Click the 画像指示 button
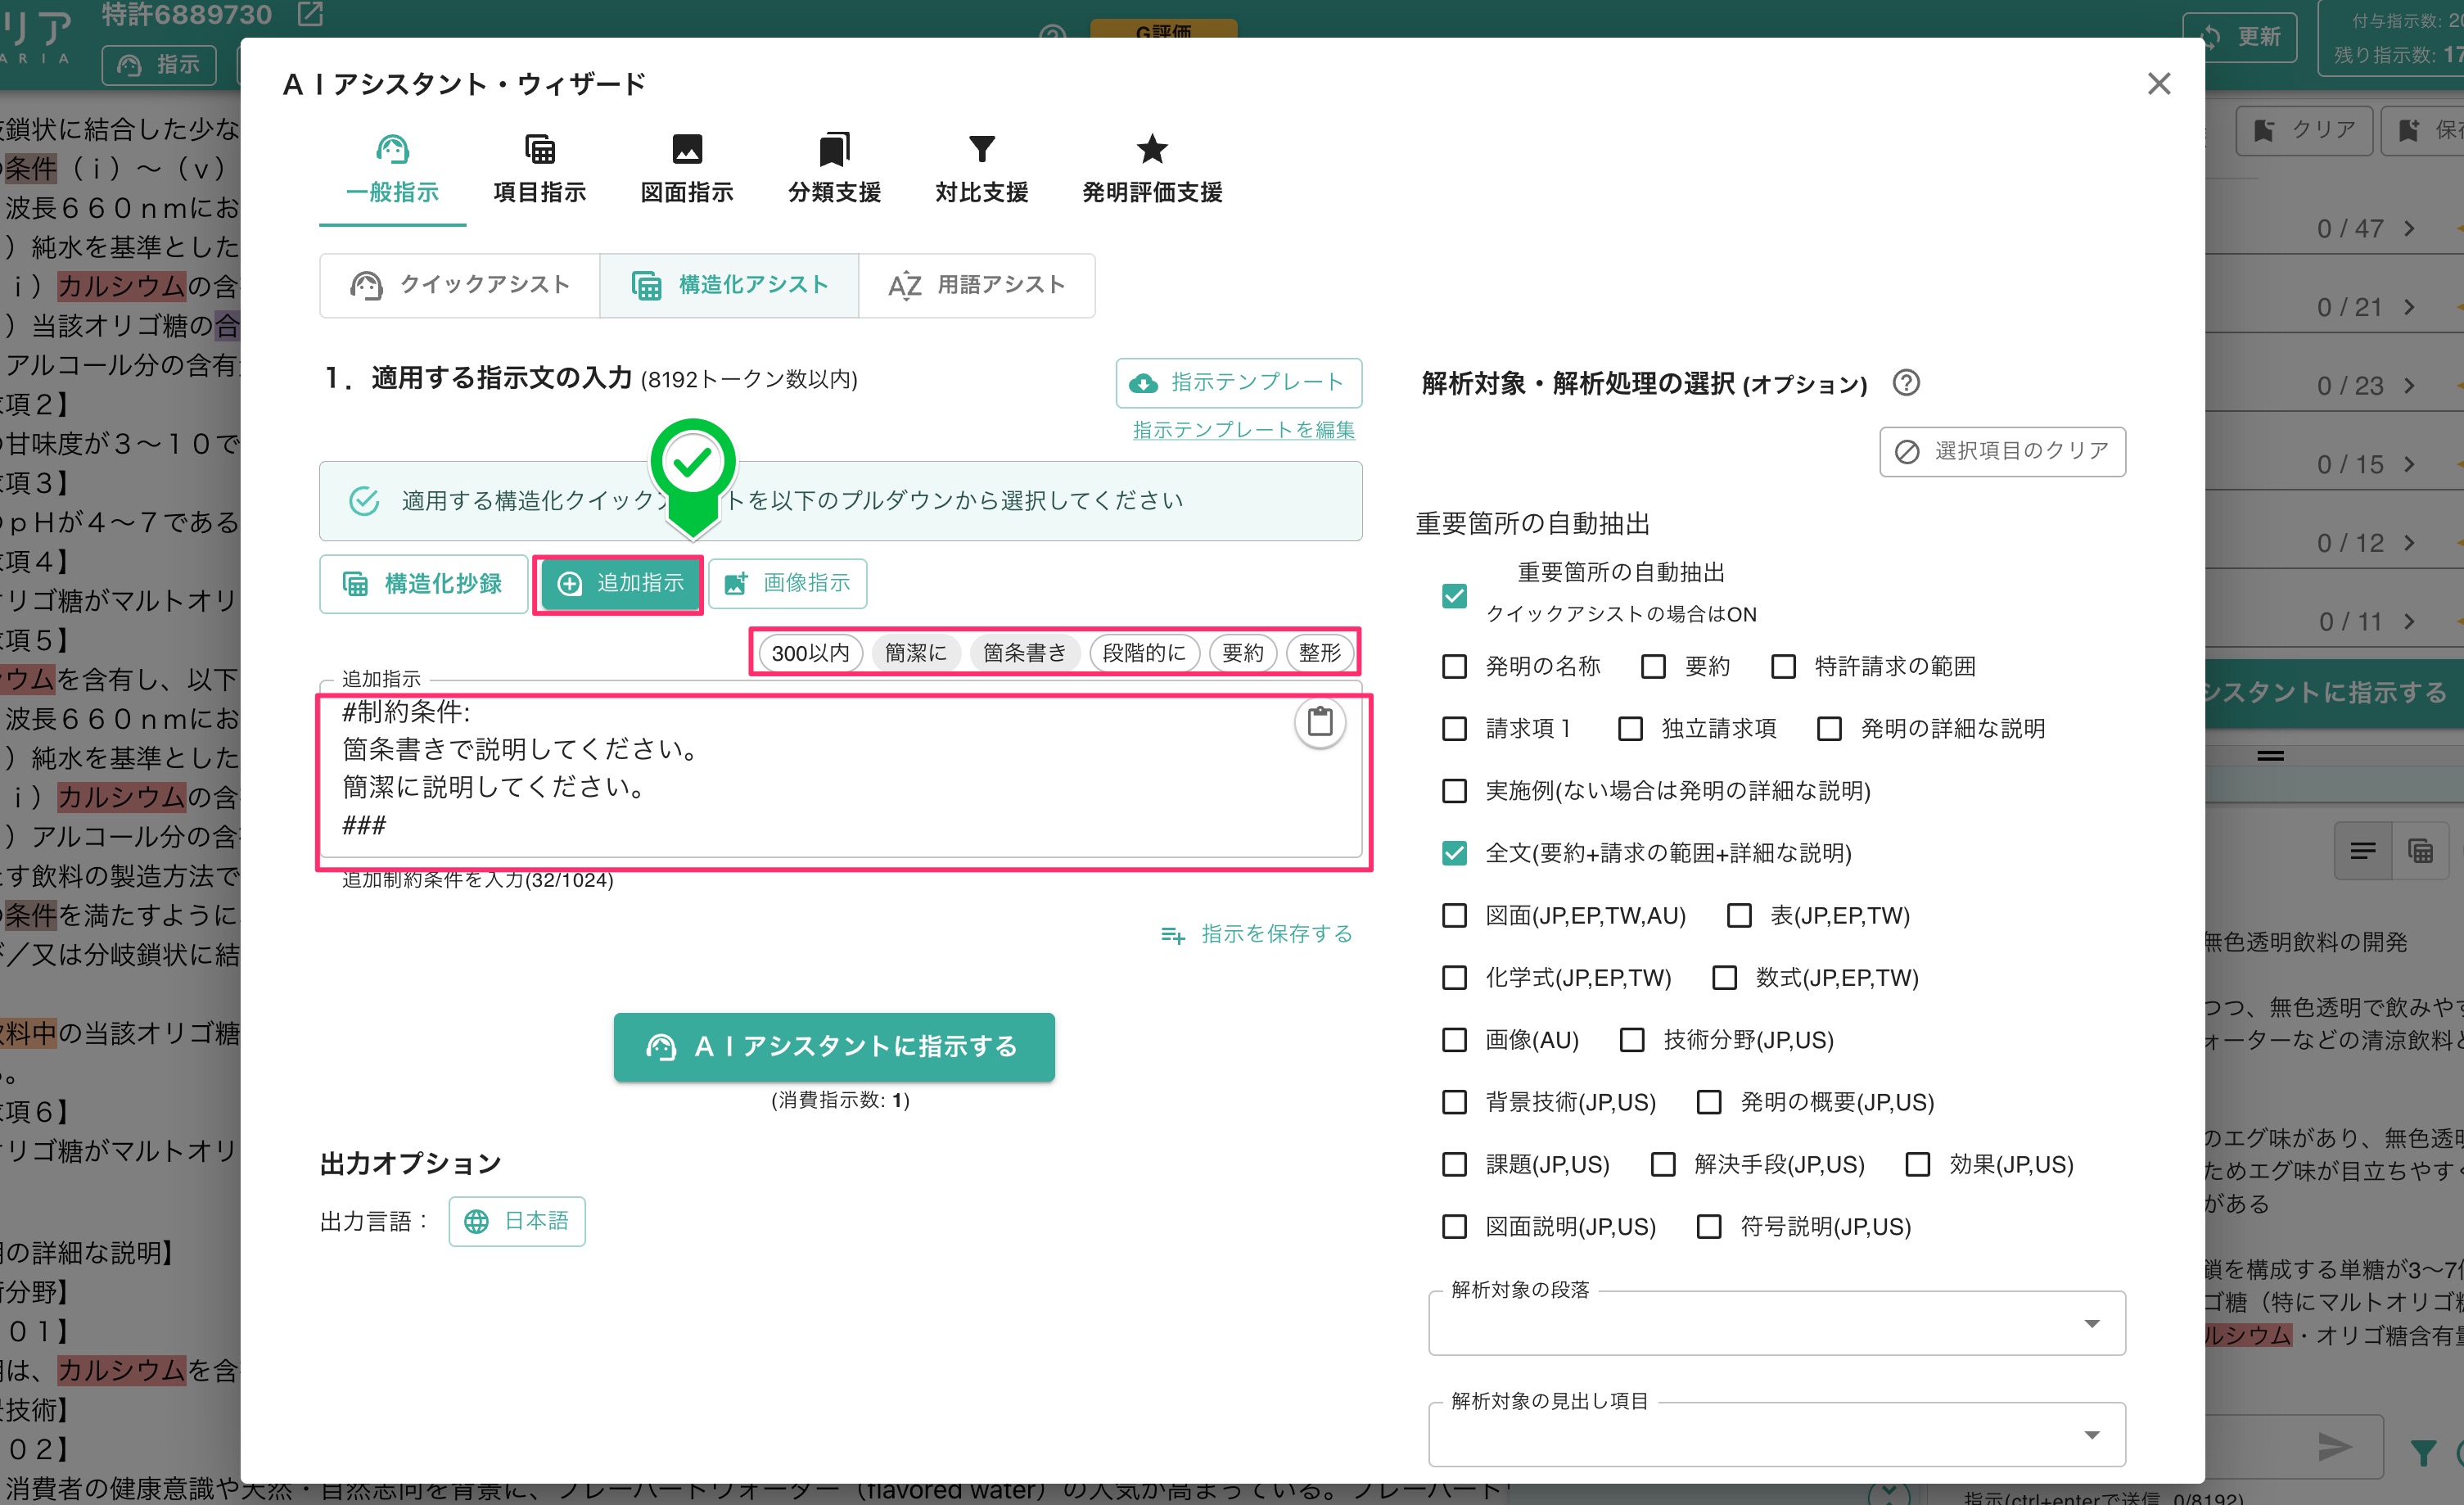The width and height of the screenshot is (2464, 1505). pyautogui.click(x=788, y=584)
